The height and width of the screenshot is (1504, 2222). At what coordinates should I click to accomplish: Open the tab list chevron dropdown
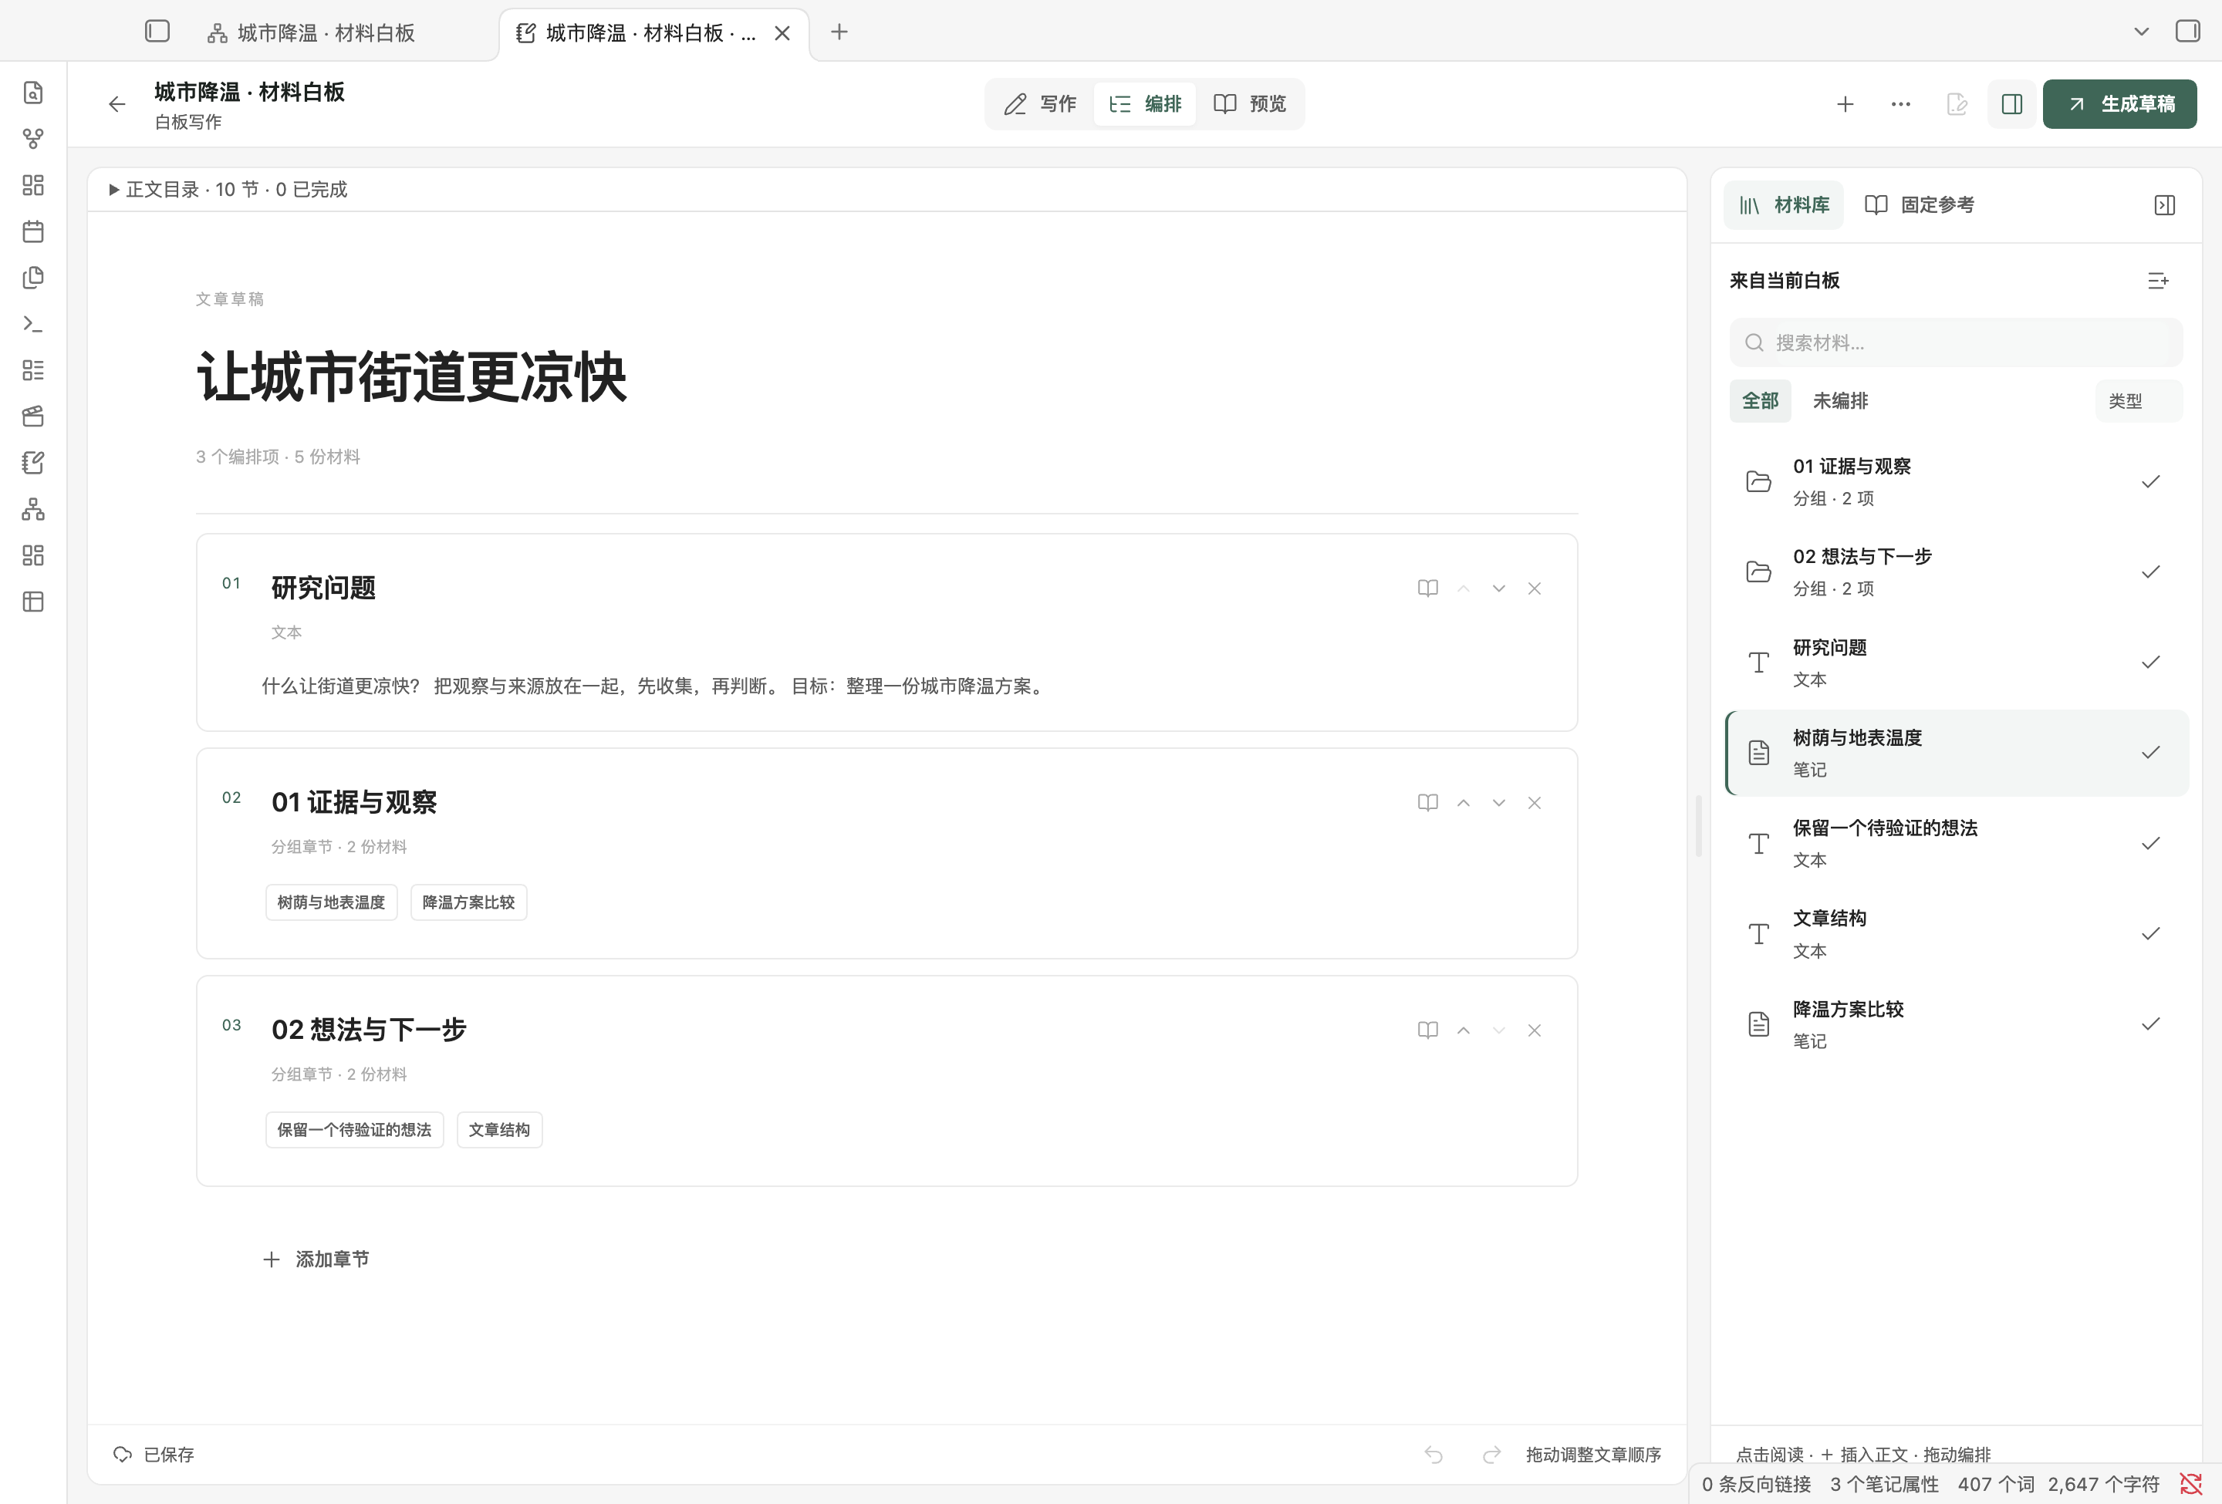click(2142, 32)
